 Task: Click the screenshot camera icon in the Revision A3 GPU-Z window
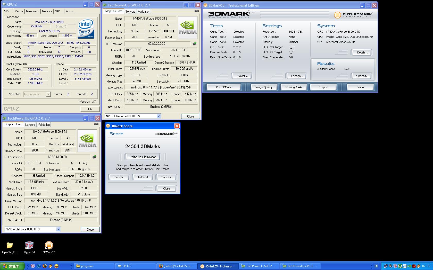click(x=96, y=124)
